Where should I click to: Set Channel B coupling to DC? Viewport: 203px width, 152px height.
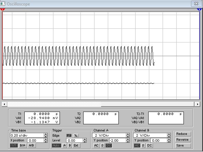pos(150,145)
